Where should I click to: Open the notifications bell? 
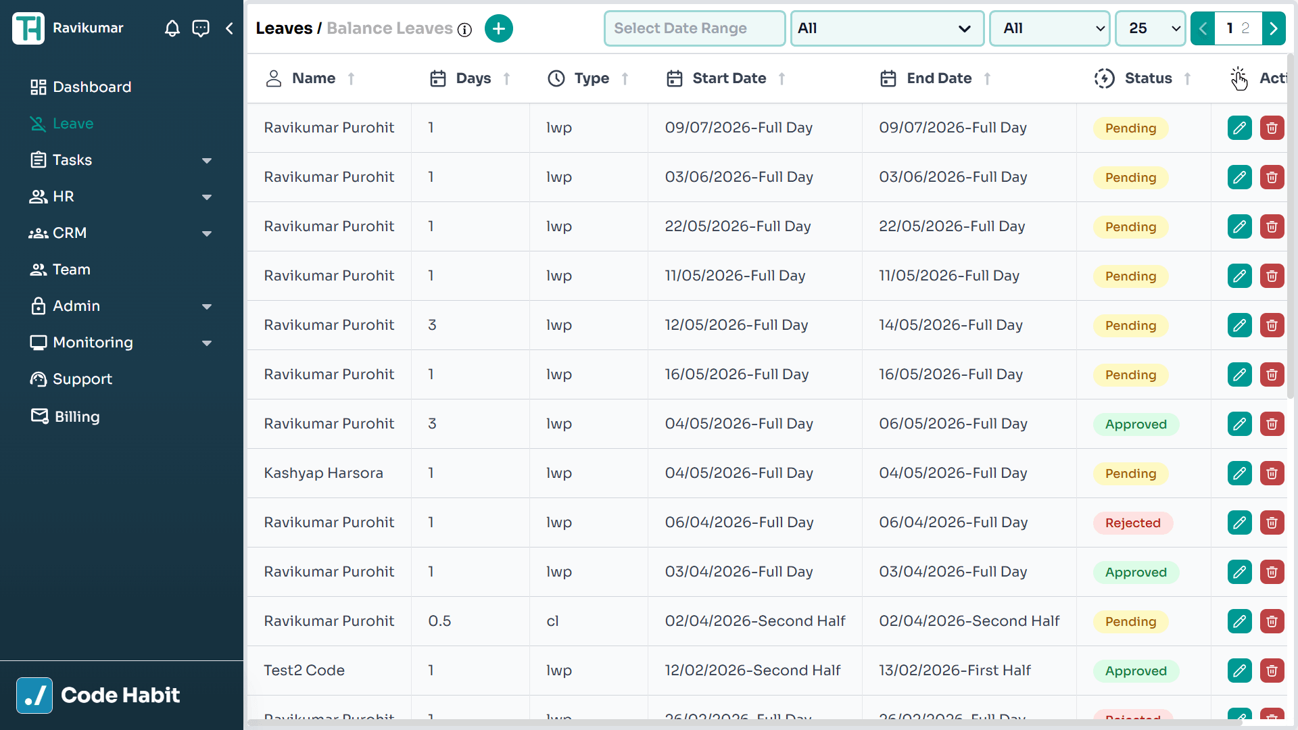pyautogui.click(x=172, y=28)
